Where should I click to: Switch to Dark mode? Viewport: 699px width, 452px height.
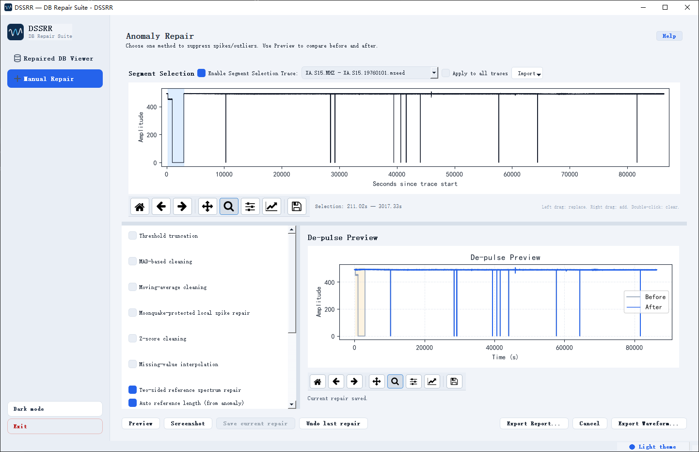55,409
